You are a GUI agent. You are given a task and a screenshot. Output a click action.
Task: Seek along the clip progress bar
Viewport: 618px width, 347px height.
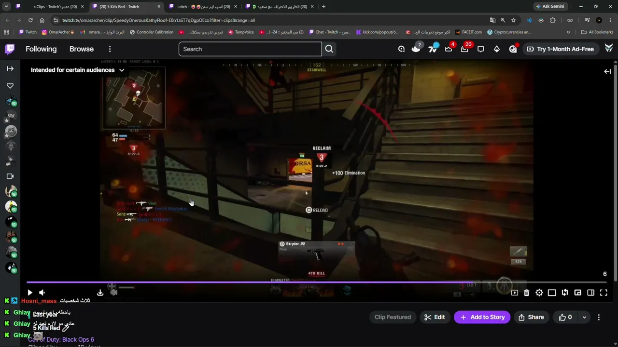click(x=317, y=282)
